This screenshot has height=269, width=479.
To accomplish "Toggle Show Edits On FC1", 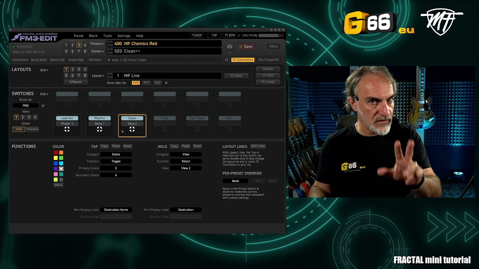I will click(x=146, y=83).
